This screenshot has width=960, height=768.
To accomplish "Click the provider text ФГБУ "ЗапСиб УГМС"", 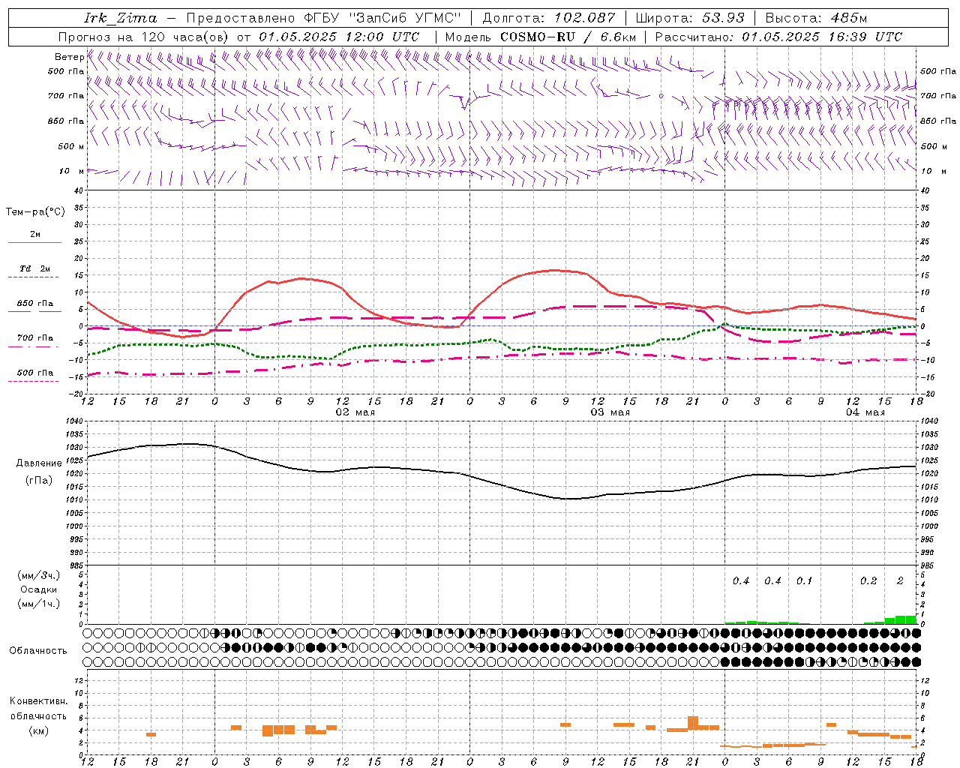I will [x=383, y=17].
